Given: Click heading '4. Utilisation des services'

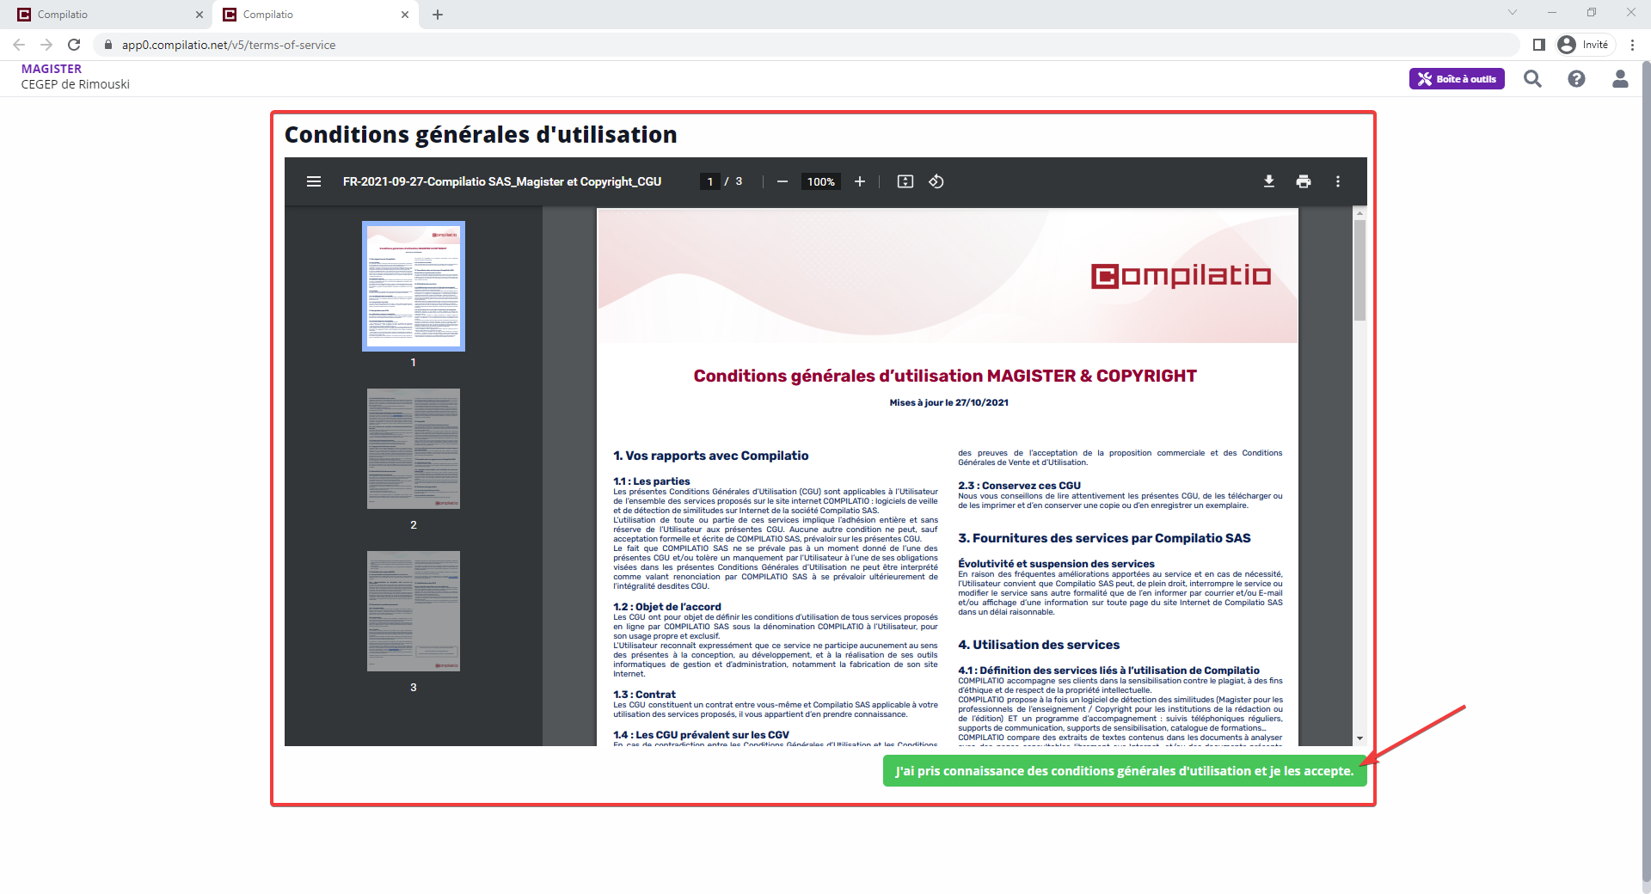Looking at the screenshot, I should click(x=1039, y=645).
